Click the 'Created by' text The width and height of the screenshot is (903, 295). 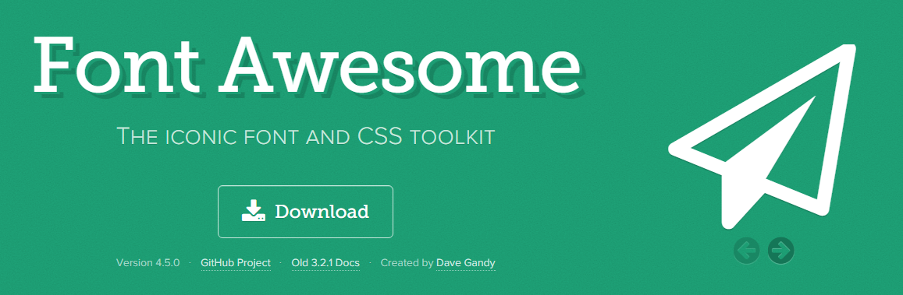[x=407, y=263]
